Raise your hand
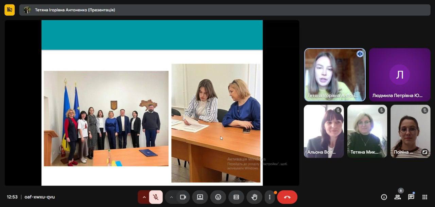 coord(254,197)
